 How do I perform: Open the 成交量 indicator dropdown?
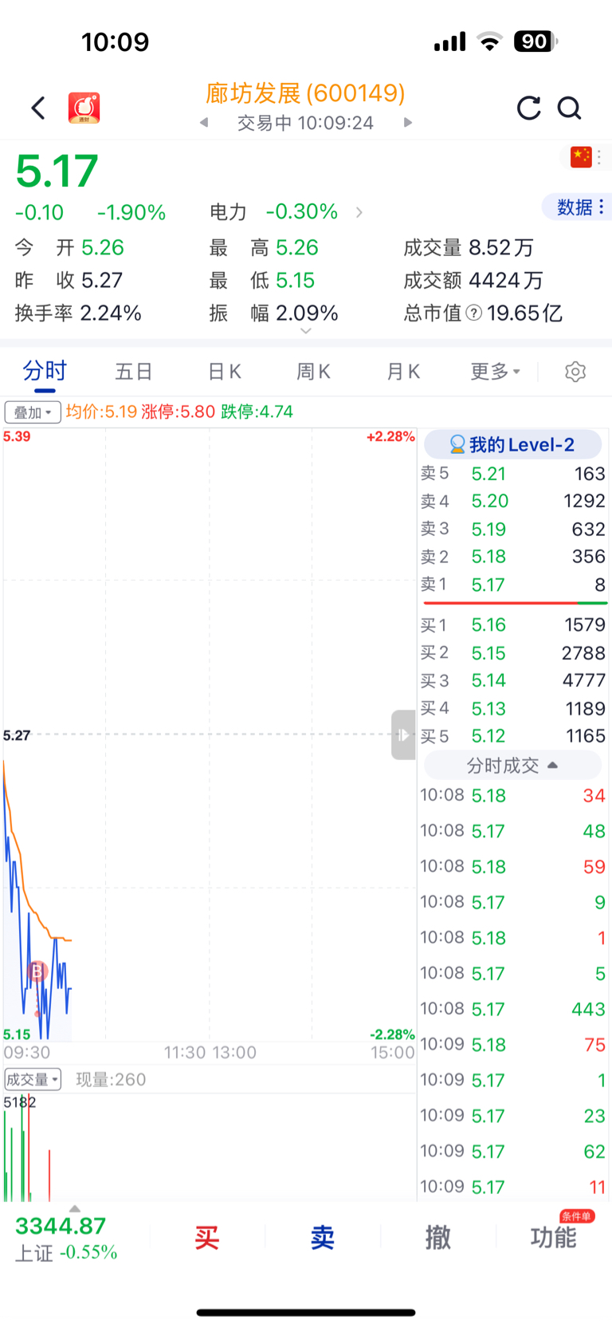33,1080
